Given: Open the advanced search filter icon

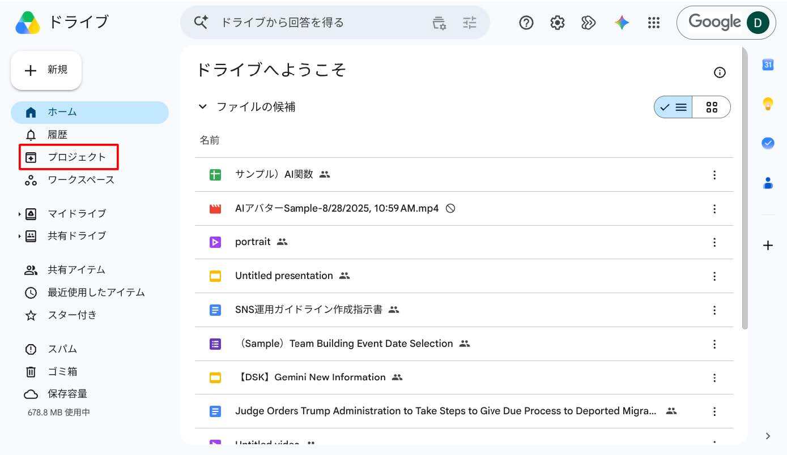Looking at the screenshot, I should [x=470, y=23].
